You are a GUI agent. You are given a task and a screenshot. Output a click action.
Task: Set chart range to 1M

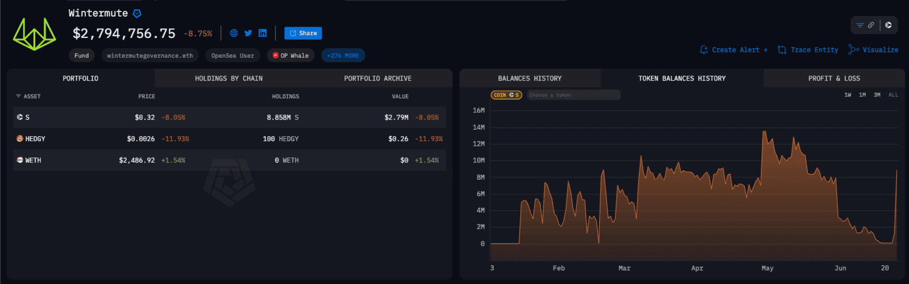(862, 95)
